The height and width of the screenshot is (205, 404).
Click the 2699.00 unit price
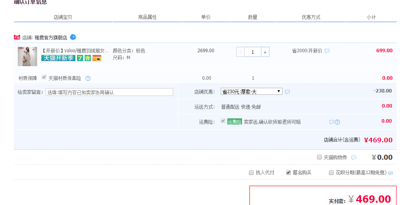(x=206, y=51)
